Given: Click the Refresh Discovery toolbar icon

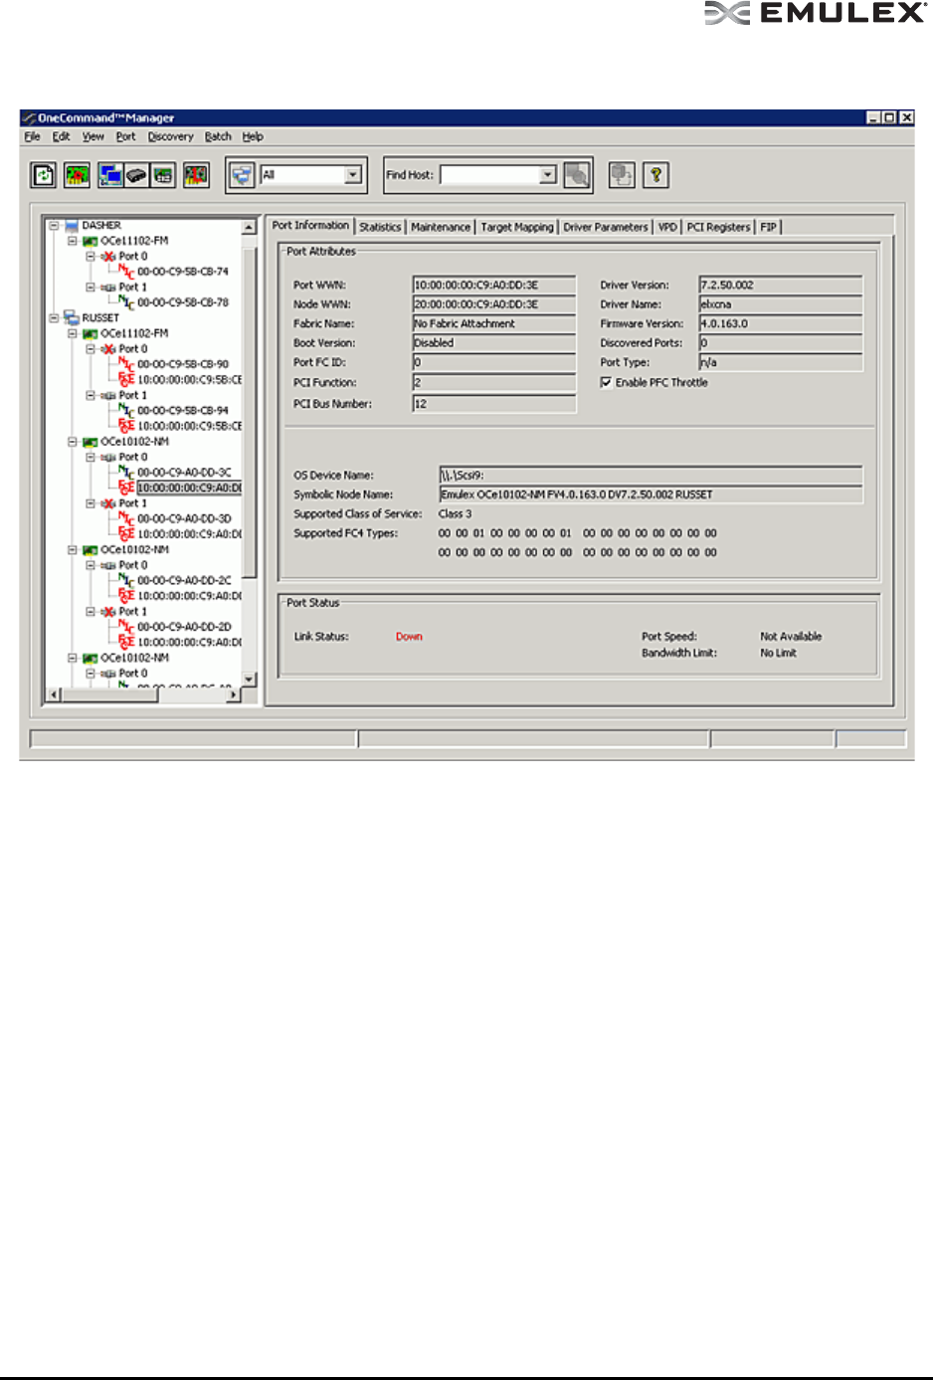Looking at the screenshot, I should pyautogui.click(x=44, y=175).
